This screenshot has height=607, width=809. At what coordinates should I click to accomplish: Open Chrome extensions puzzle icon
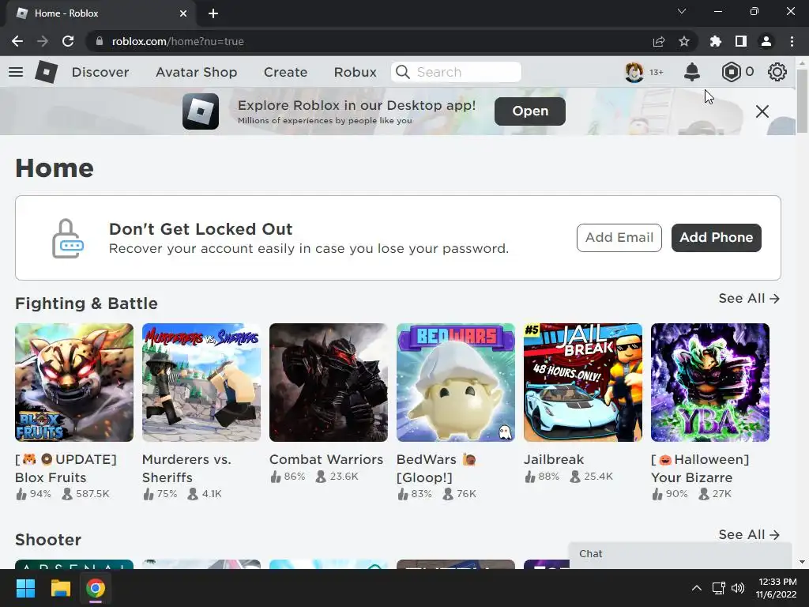(x=715, y=41)
